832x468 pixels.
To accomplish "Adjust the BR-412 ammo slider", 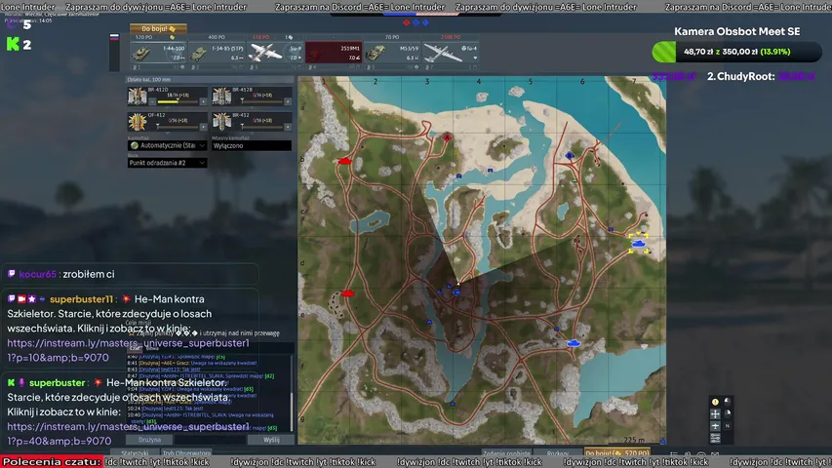I will click(262, 127).
